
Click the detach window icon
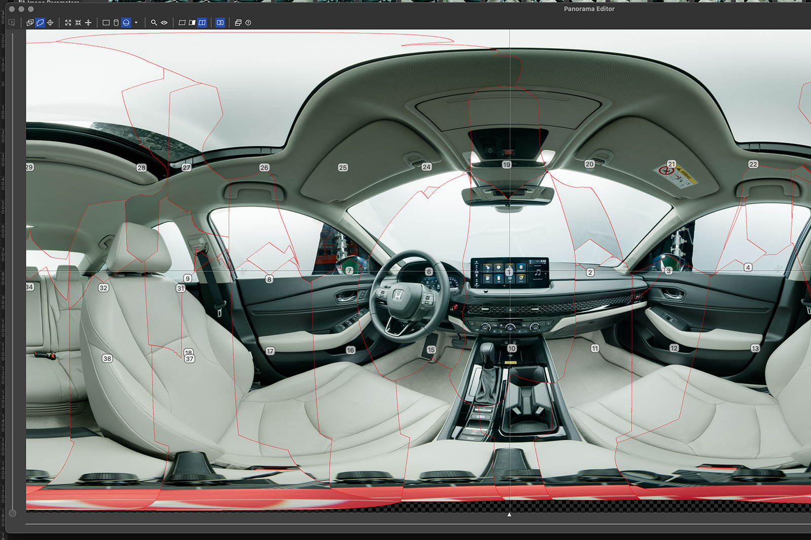(x=238, y=22)
